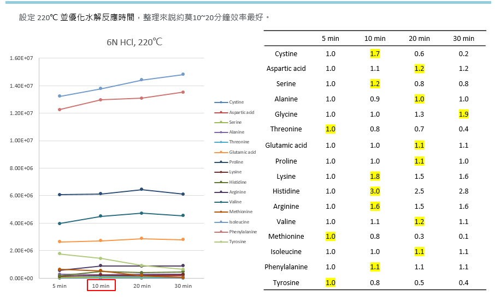Click the chart title 6N HCl, 220℃

tap(134, 42)
